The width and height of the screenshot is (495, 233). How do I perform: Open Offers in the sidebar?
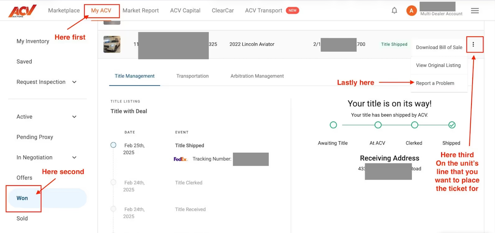(24, 178)
